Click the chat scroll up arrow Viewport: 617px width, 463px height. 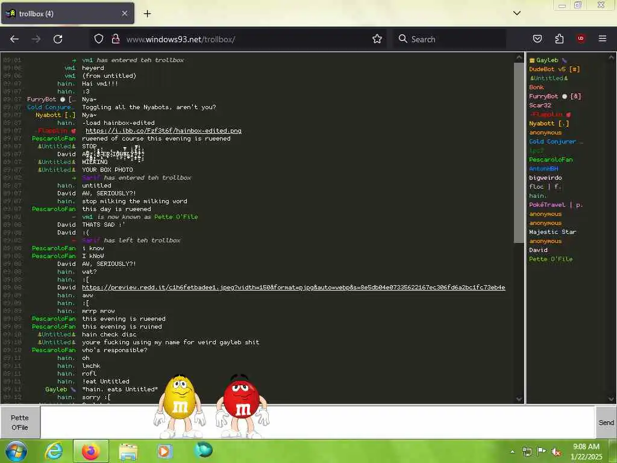click(x=519, y=57)
